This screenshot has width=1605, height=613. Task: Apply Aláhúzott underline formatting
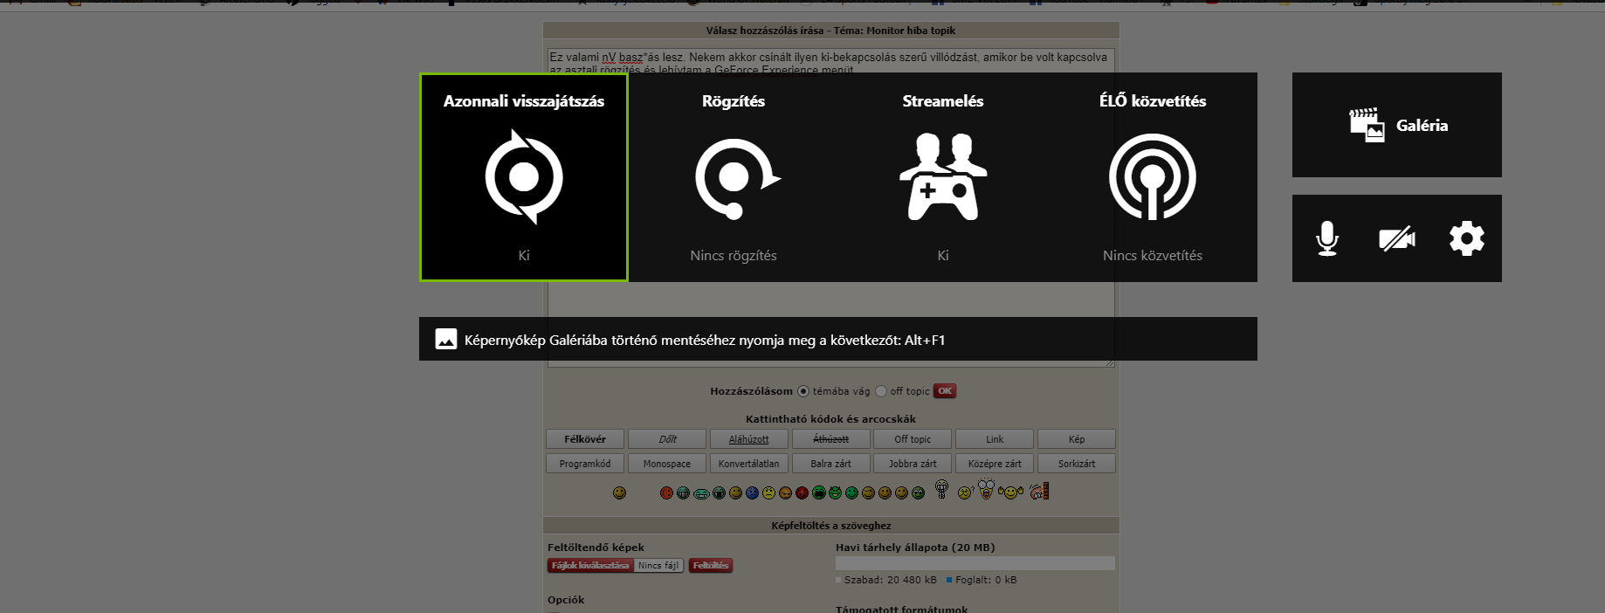tap(749, 439)
